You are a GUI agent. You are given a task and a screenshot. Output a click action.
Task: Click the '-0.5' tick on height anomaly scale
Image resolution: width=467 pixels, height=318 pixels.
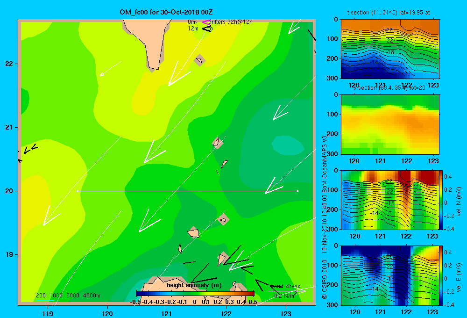point(135,302)
